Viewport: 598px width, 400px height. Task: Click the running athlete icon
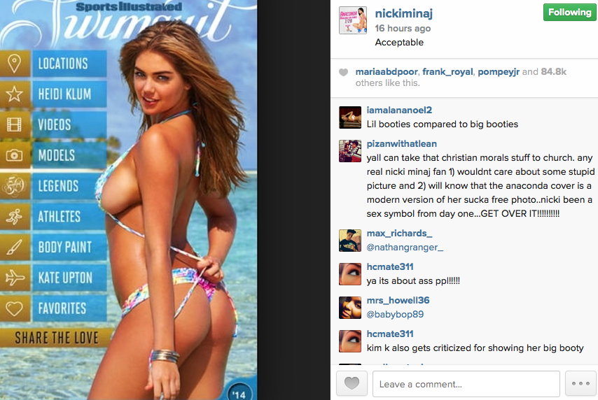coord(15,217)
